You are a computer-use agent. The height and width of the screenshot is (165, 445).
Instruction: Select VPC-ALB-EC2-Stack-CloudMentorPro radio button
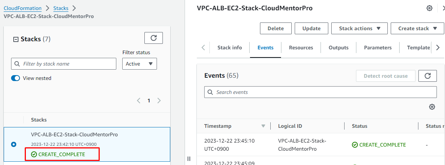pos(14,144)
